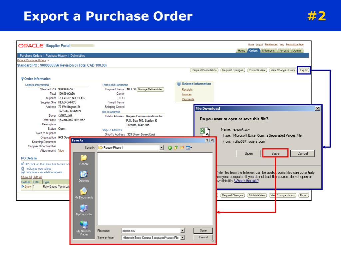Click Cancel in the File Download dialog
This screenshot has width=341, height=256.
302,153
